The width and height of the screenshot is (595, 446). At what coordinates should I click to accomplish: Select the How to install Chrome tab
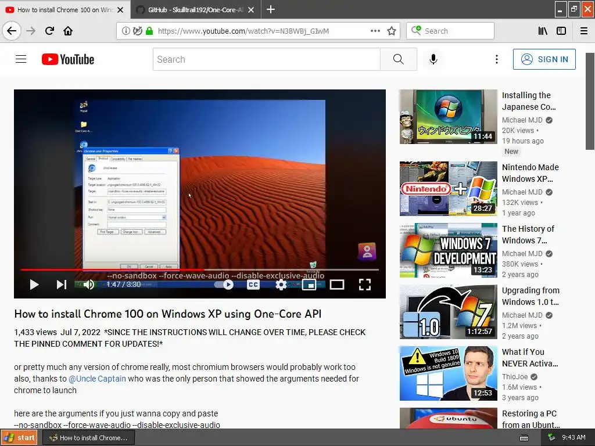(x=65, y=10)
